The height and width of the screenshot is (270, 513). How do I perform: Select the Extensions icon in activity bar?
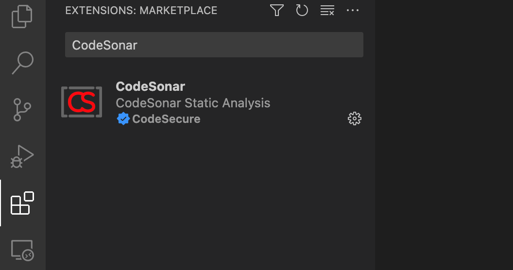[22, 203]
